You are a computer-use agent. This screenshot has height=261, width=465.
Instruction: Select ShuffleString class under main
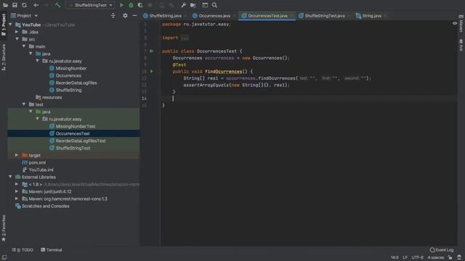click(68, 90)
